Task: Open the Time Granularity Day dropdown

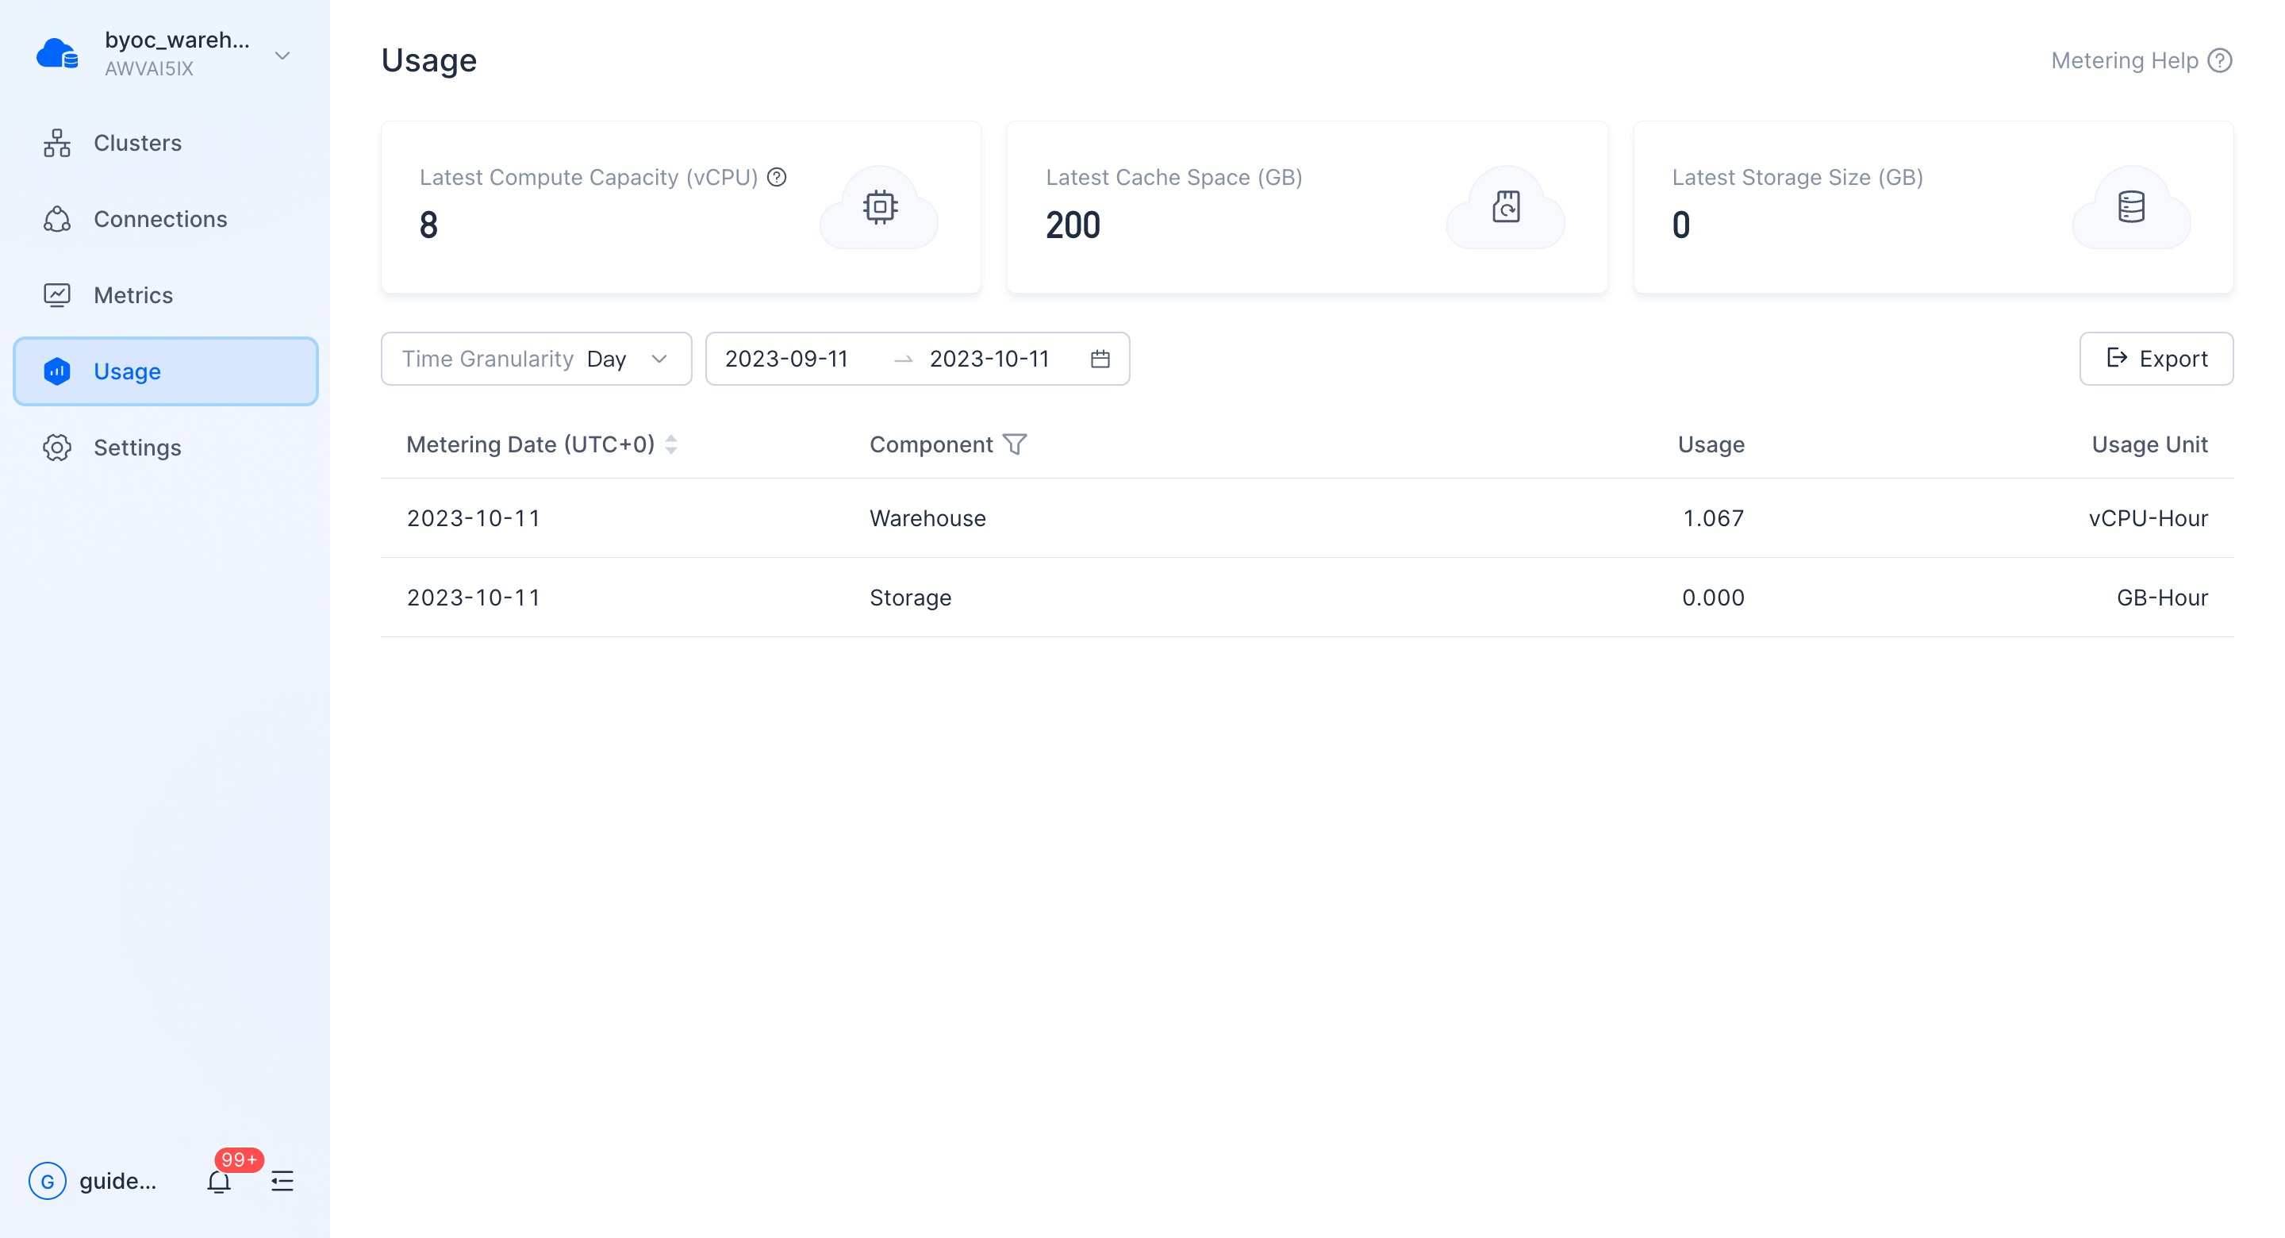Action: tap(536, 359)
